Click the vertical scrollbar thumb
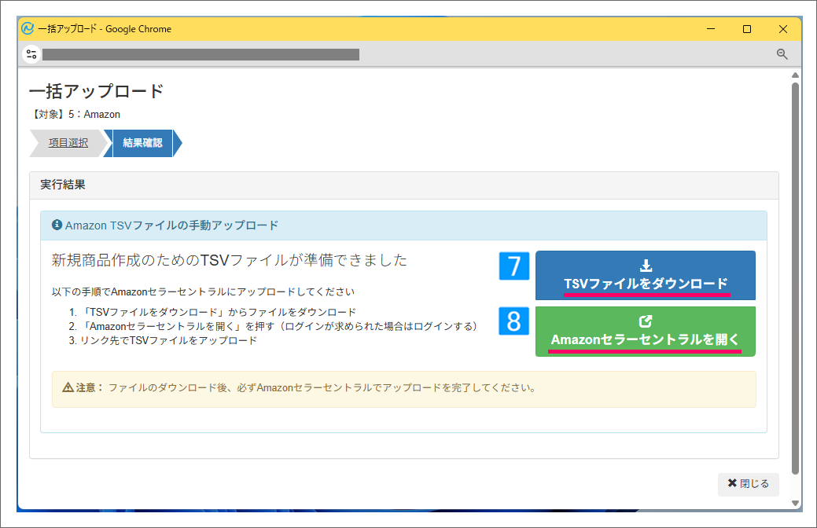817x528 pixels. click(x=795, y=279)
